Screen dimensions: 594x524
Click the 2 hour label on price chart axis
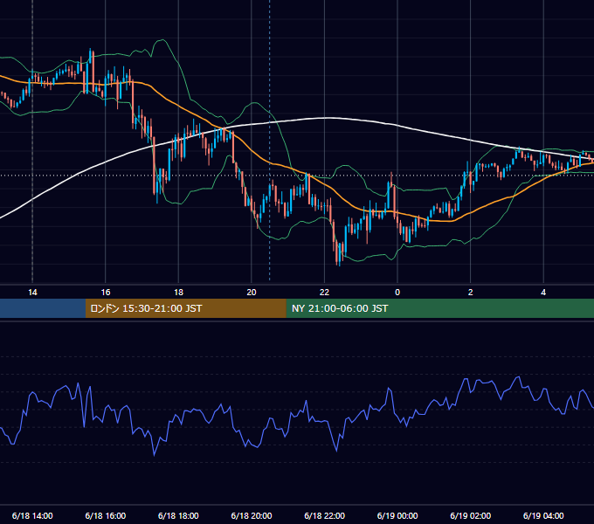471,293
